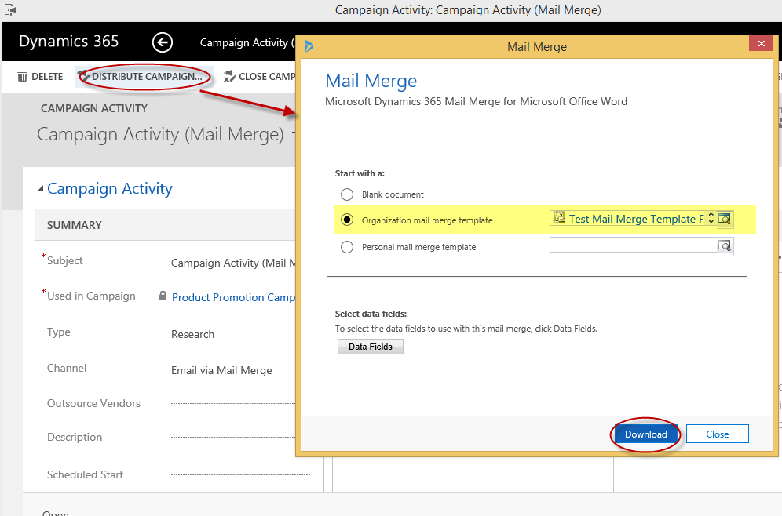
Task: Click the pop-out icon at top left corner
Action: pyautogui.click(x=11, y=8)
